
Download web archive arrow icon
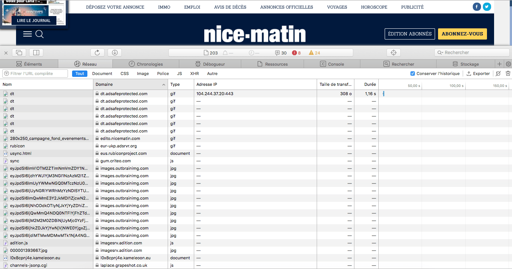point(115,53)
